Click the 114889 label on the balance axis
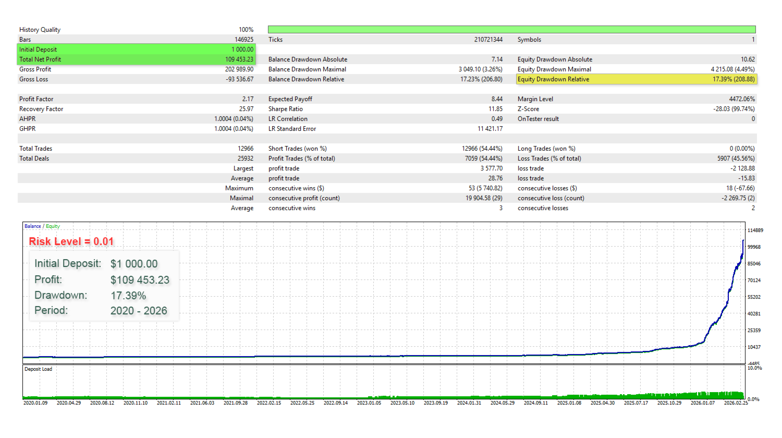This screenshot has height=438, width=782. (755, 230)
